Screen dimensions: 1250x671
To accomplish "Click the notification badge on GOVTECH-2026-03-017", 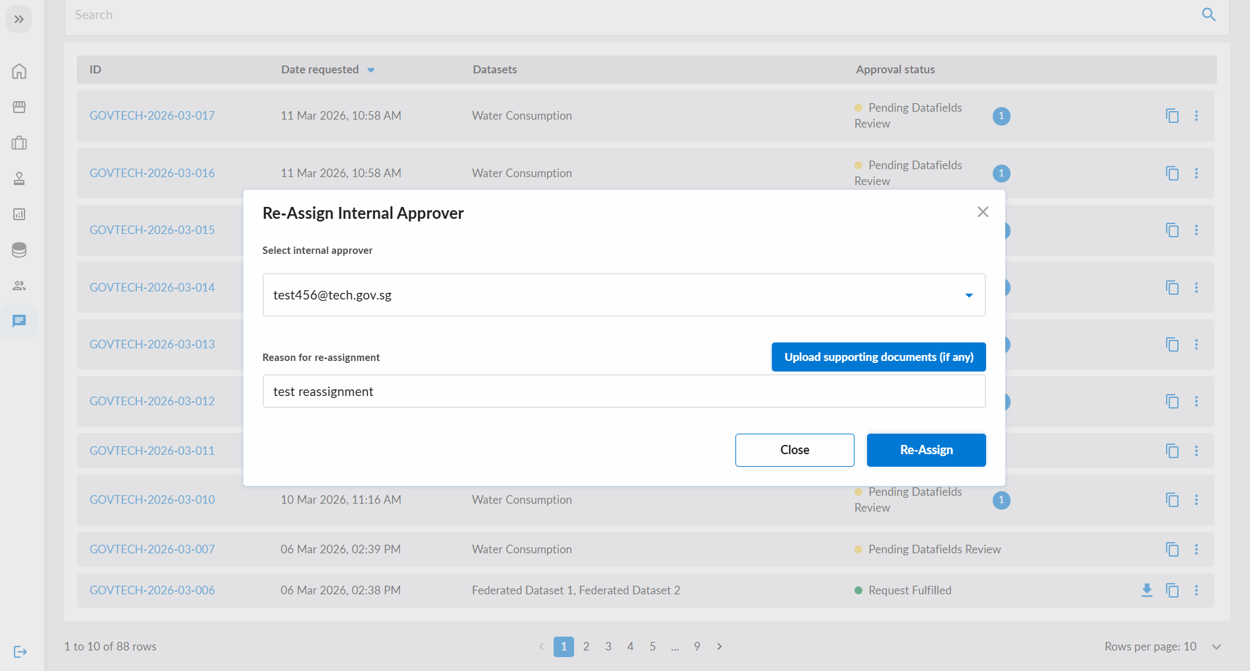I will 1001,116.
